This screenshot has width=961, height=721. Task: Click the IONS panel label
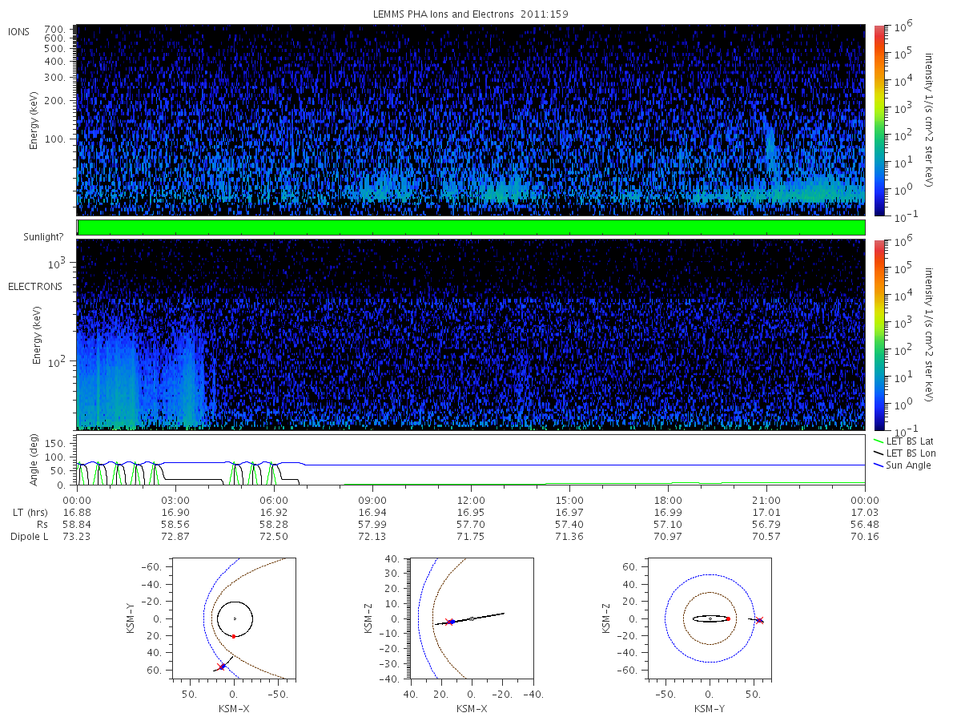click(19, 31)
